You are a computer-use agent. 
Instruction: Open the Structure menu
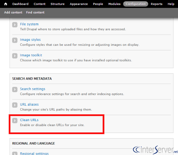point(57,4)
